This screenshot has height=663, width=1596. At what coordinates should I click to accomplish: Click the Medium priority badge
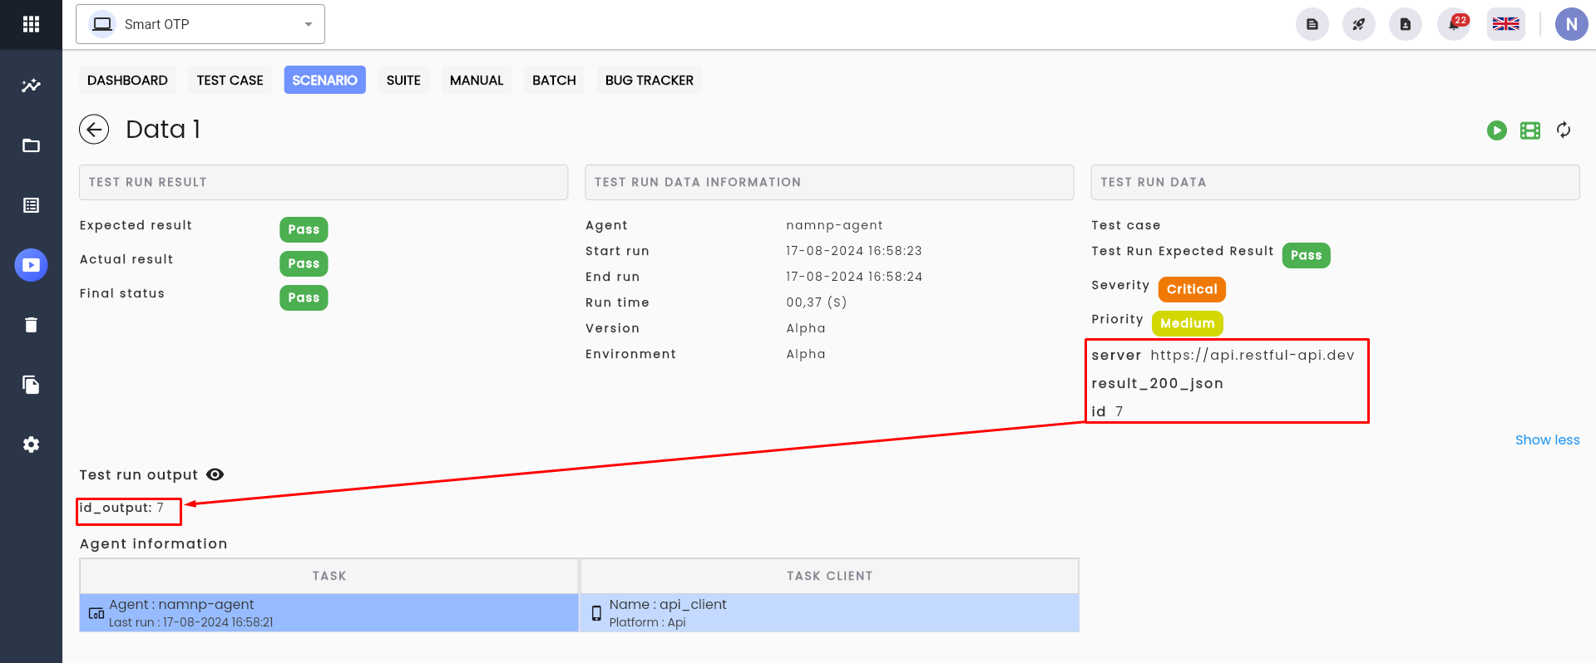tap(1188, 323)
